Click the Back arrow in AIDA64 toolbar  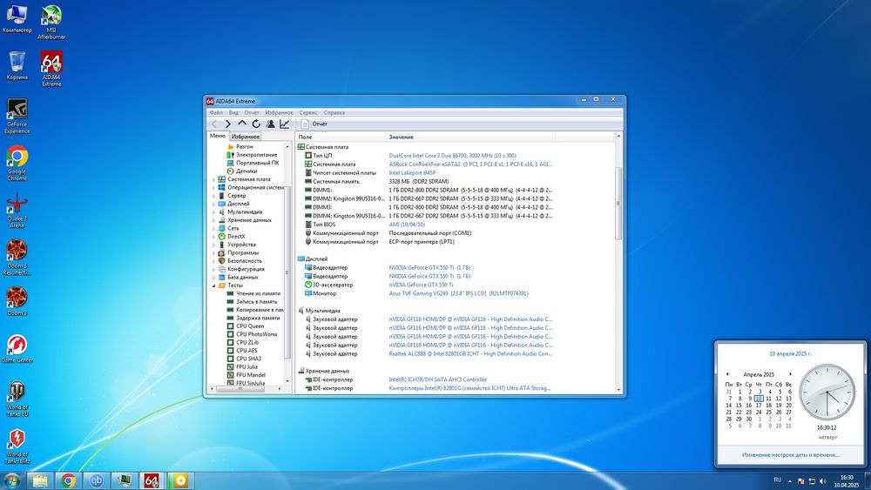coord(214,124)
